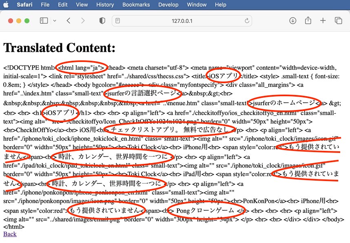This screenshot has height=243, width=350.
Task: Open the File menu
Action: pos(45,5)
